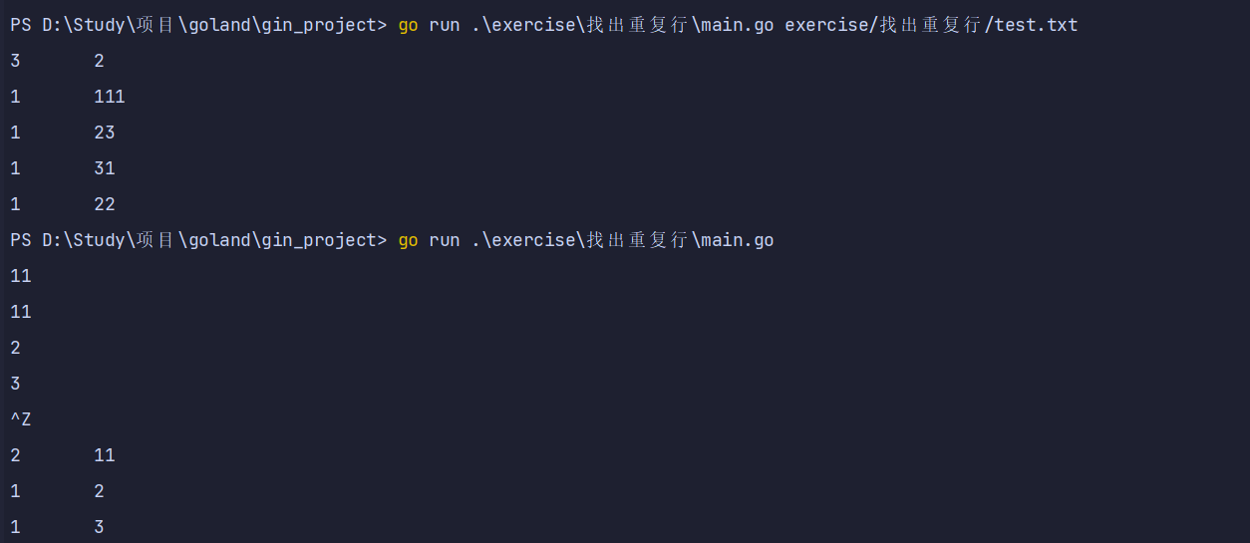The height and width of the screenshot is (543, 1250).
Task: Click the output value '31'
Action: click(105, 168)
